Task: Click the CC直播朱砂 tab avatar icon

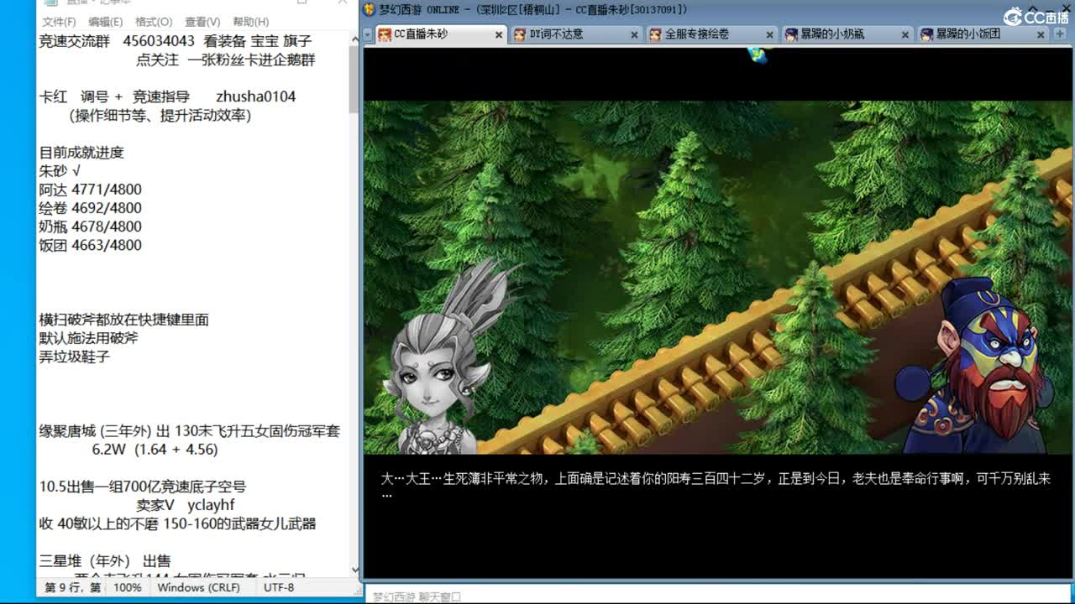Action: tap(385, 34)
